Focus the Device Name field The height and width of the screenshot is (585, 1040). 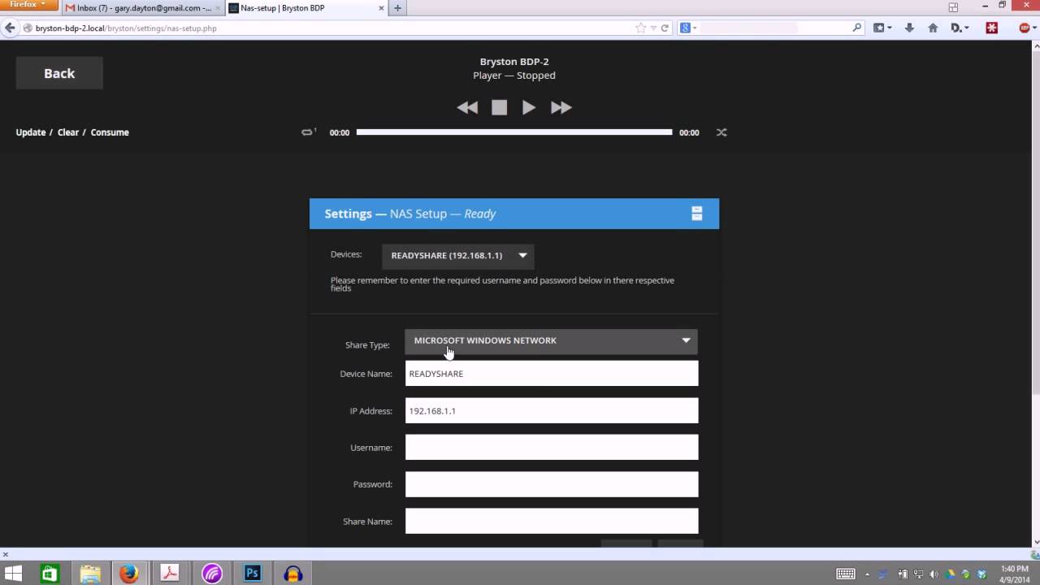click(552, 374)
